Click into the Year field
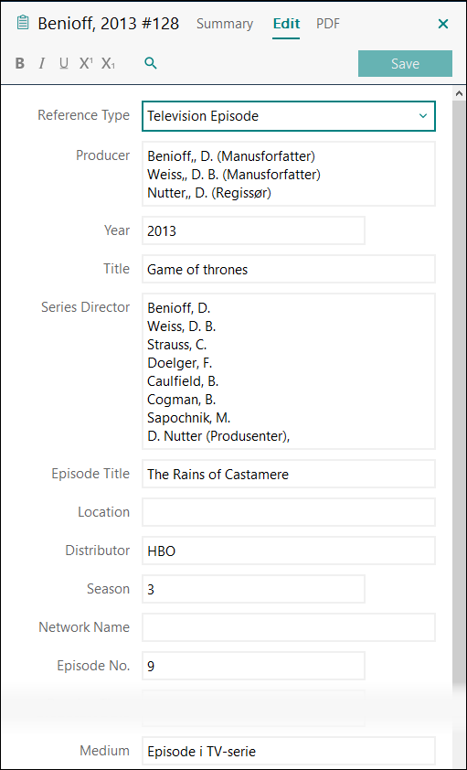 tap(254, 230)
